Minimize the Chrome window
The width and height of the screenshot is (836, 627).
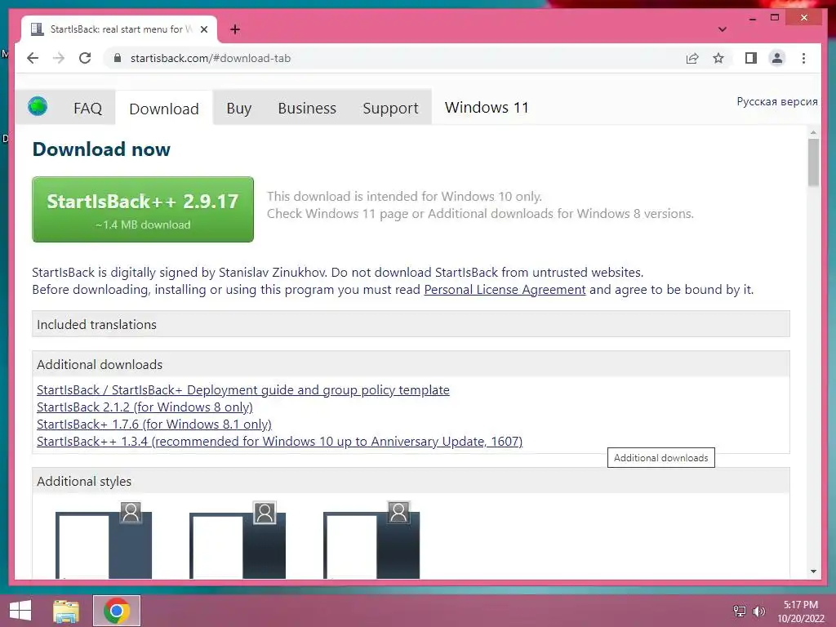[x=752, y=18]
